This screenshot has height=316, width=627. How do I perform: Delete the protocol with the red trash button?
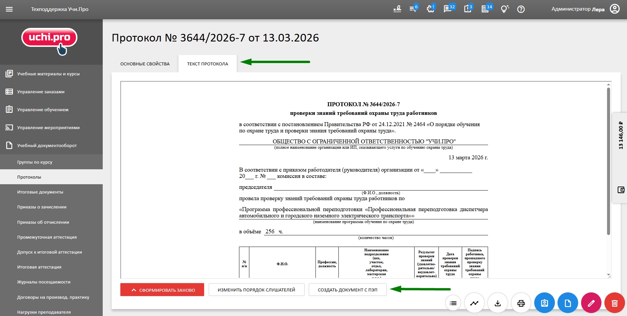[x=614, y=303]
